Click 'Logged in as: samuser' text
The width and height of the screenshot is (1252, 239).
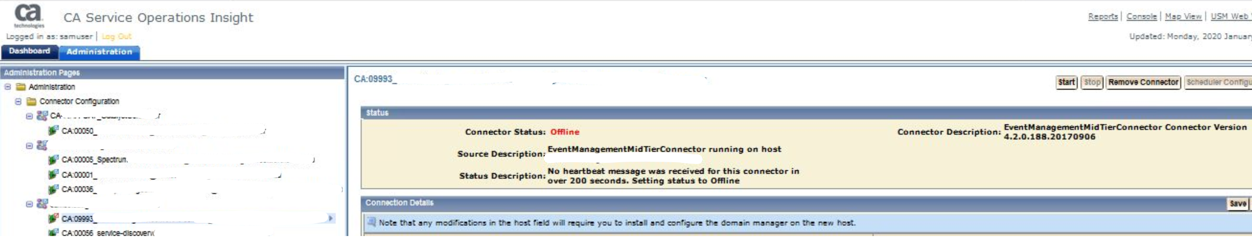coord(49,37)
